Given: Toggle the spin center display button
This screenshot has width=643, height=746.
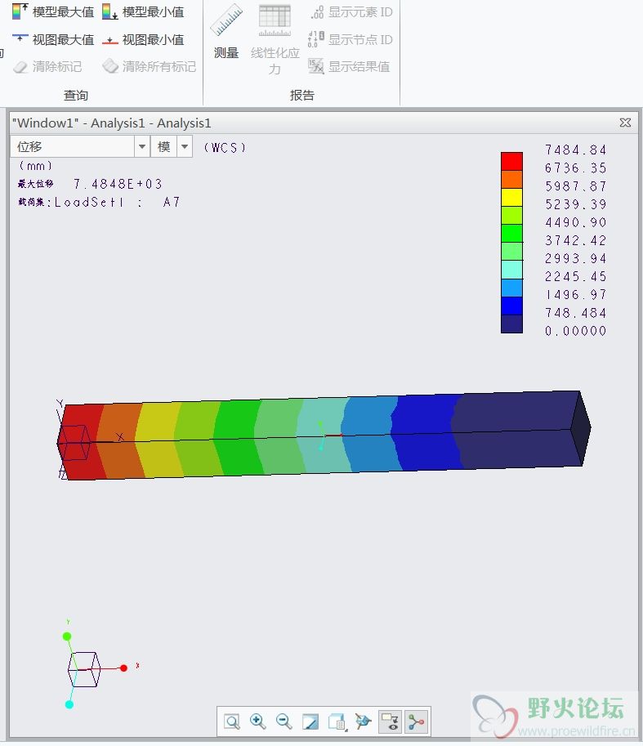Looking at the screenshot, I should click(416, 721).
